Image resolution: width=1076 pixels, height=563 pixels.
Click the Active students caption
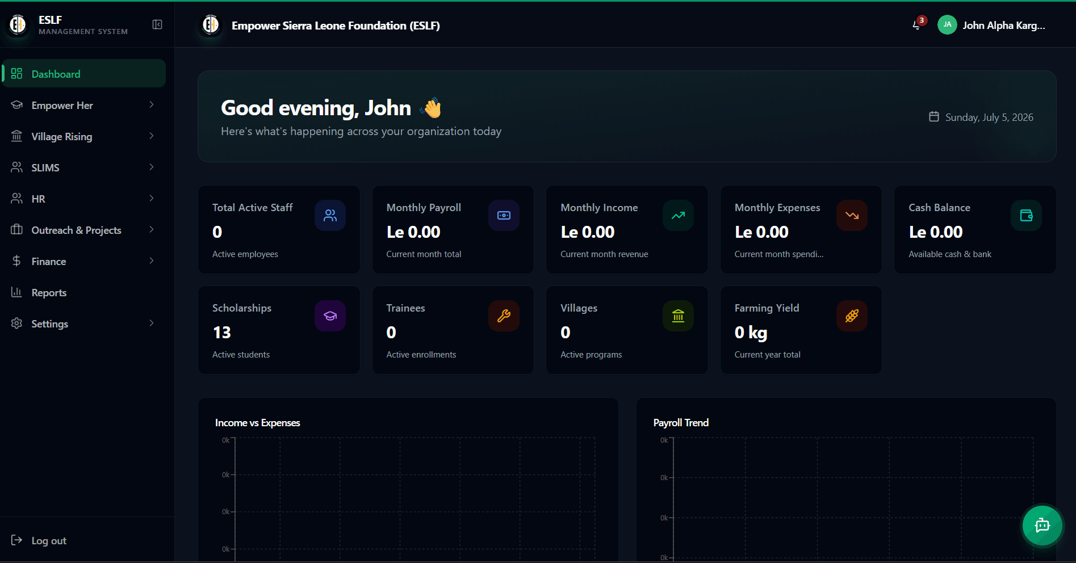click(x=241, y=354)
